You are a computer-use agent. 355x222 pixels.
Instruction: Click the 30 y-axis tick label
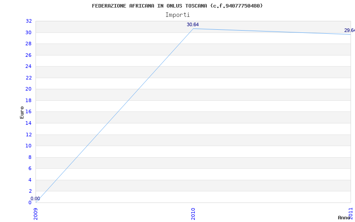(29, 32)
